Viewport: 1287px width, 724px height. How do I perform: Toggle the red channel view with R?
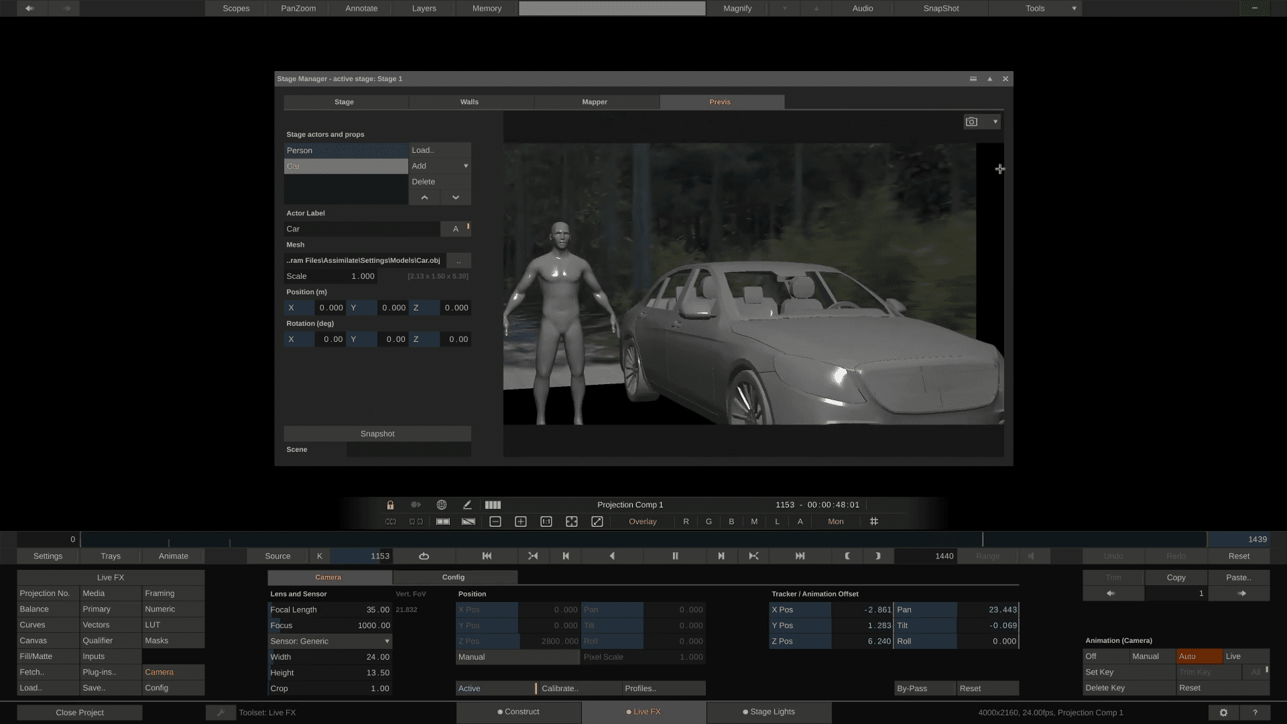pos(686,521)
